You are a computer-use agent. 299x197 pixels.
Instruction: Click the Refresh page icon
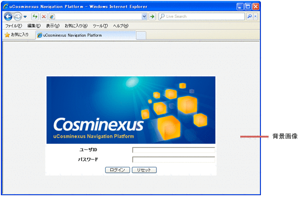[35, 17]
